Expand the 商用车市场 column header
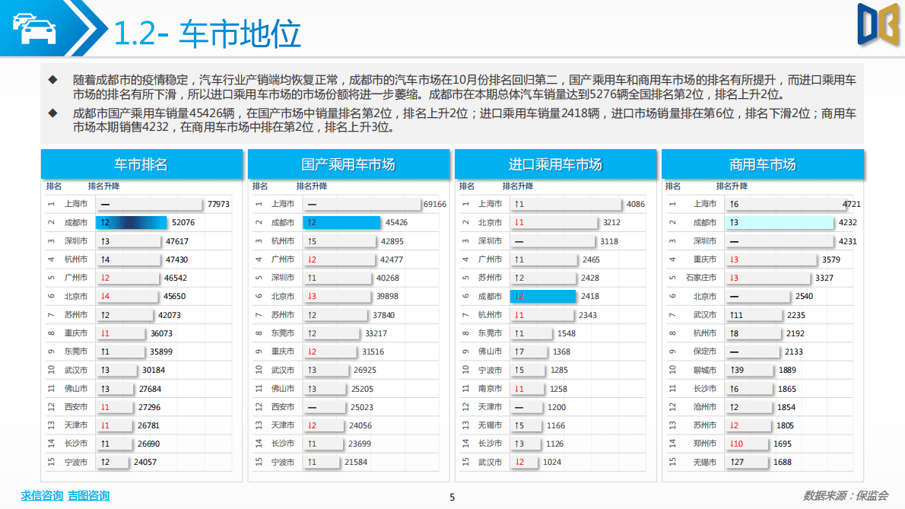 pos(763,164)
